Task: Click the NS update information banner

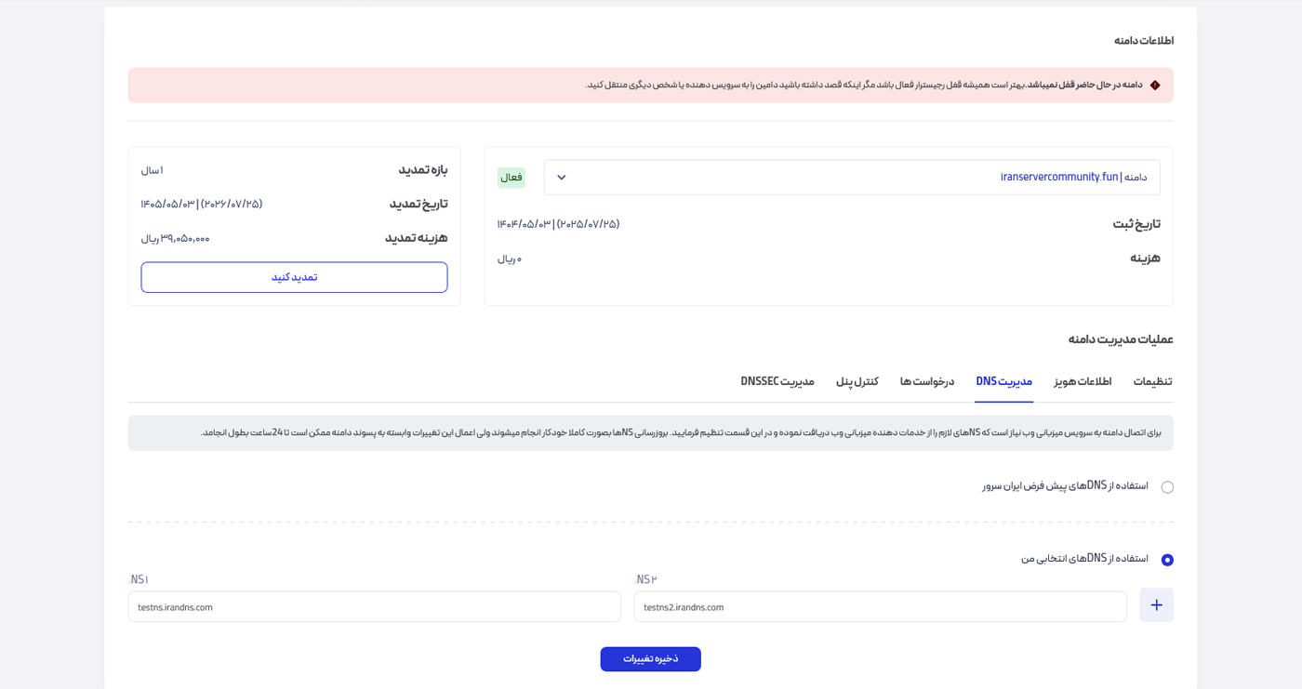Action: point(651,432)
